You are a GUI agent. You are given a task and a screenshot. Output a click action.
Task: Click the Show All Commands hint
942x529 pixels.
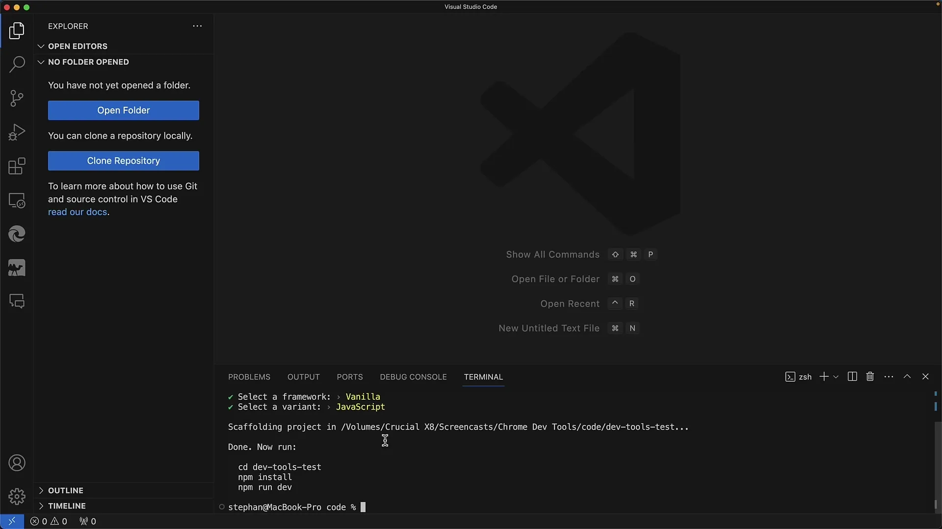pos(581,255)
